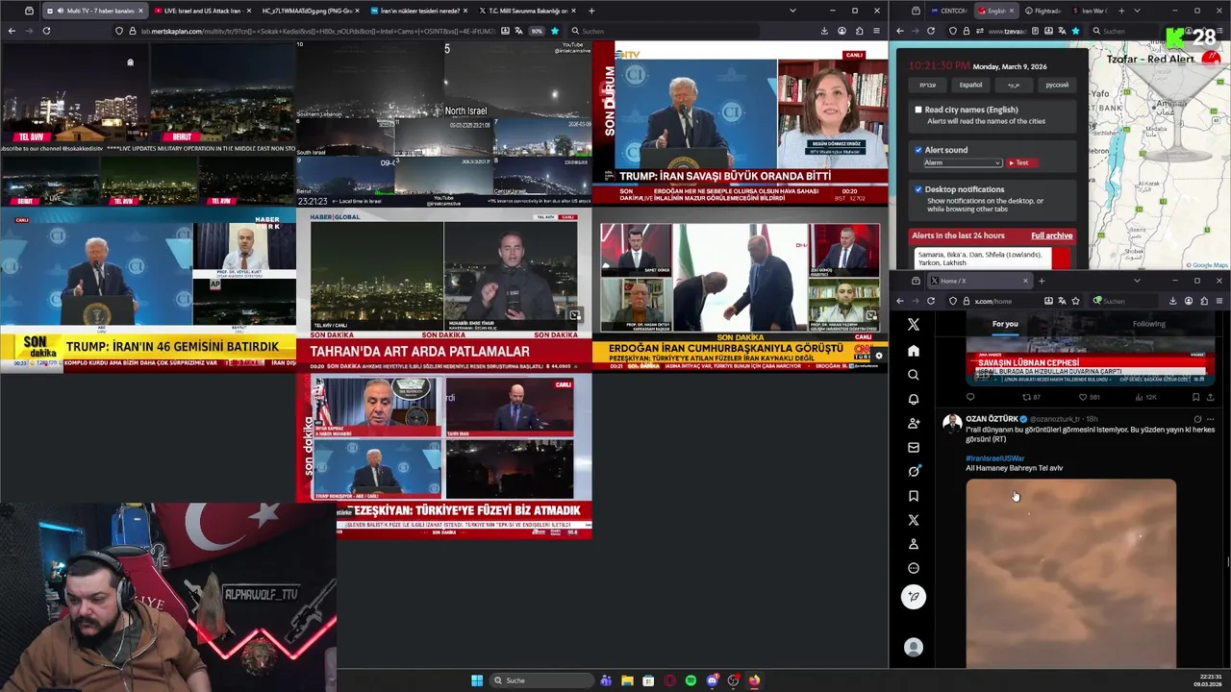Select the Tahran'da art arda patlamalar stream
The width and height of the screenshot is (1231, 692).
coord(443,290)
